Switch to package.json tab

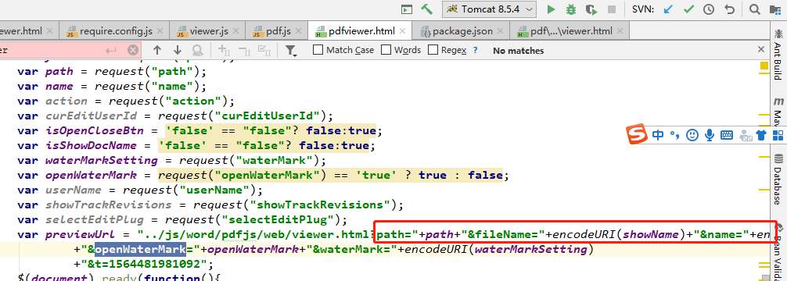(462, 31)
